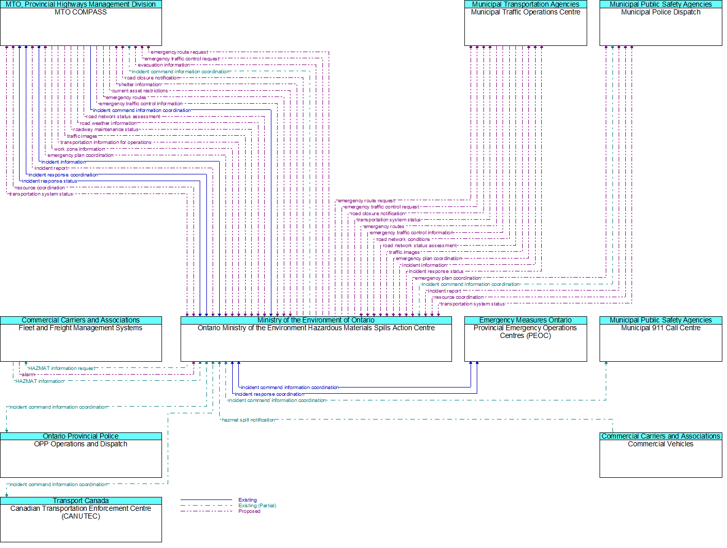Select the HAZMAT information request flow label
Image resolution: width=727 pixels, height=548 pixels.
tap(62, 368)
